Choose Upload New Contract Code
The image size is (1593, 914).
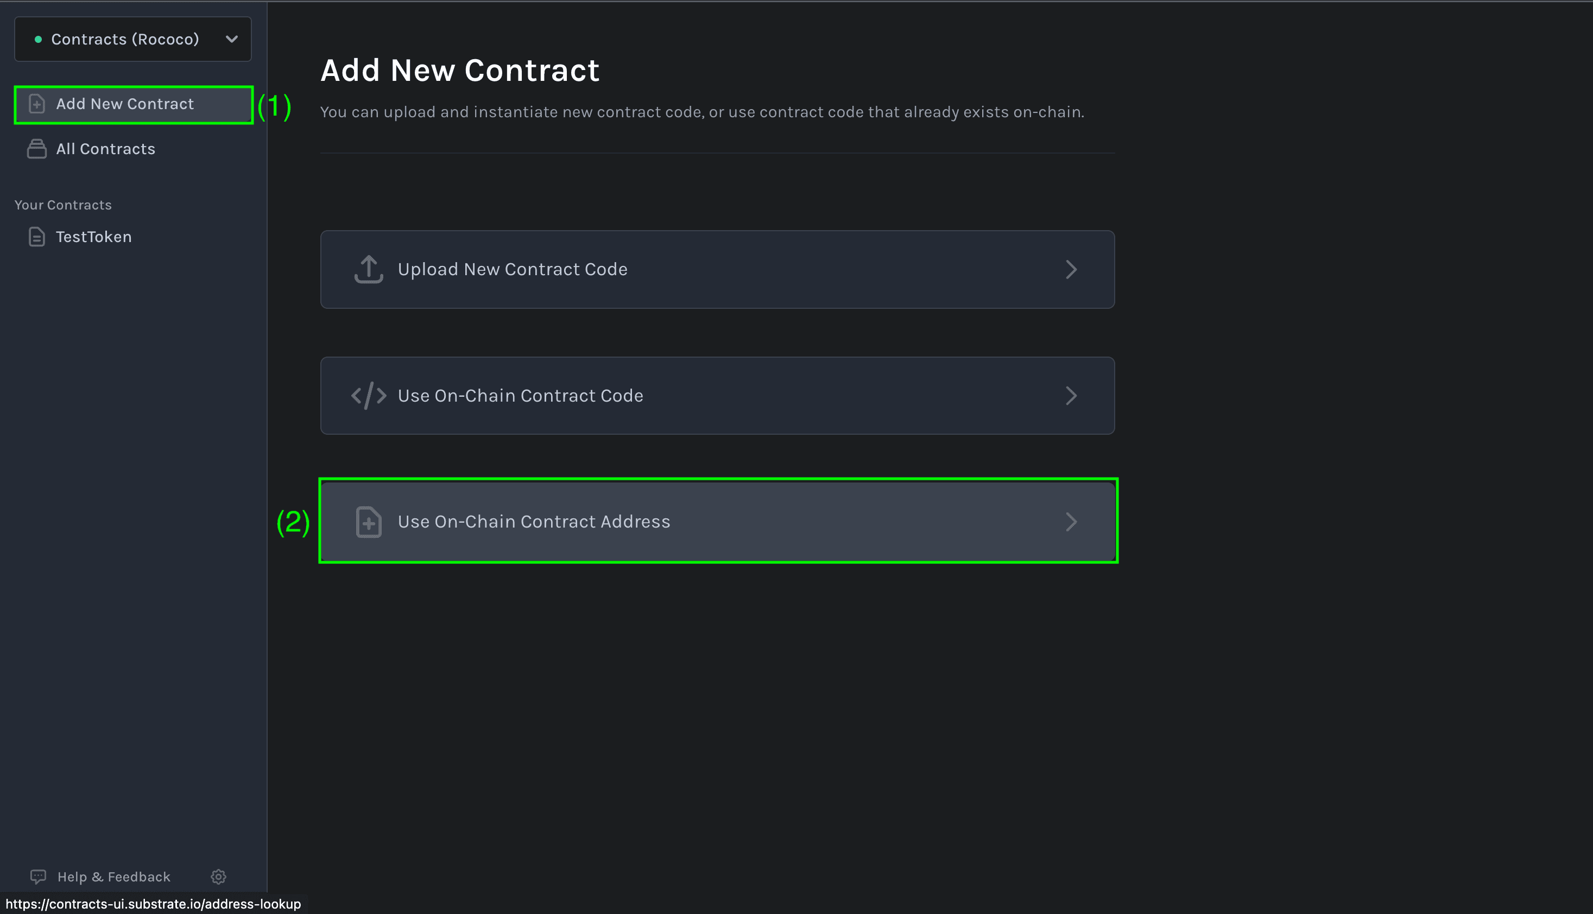[718, 269]
